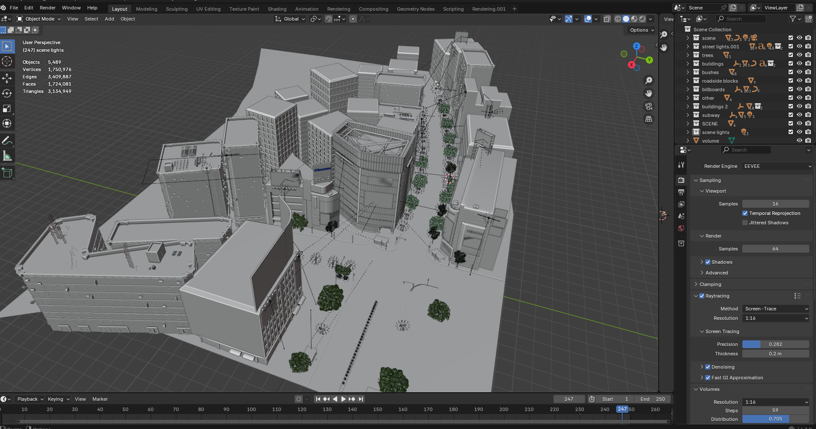The height and width of the screenshot is (429, 816).
Task: Click the current frame 247 field
Action: pyautogui.click(x=569, y=399)
